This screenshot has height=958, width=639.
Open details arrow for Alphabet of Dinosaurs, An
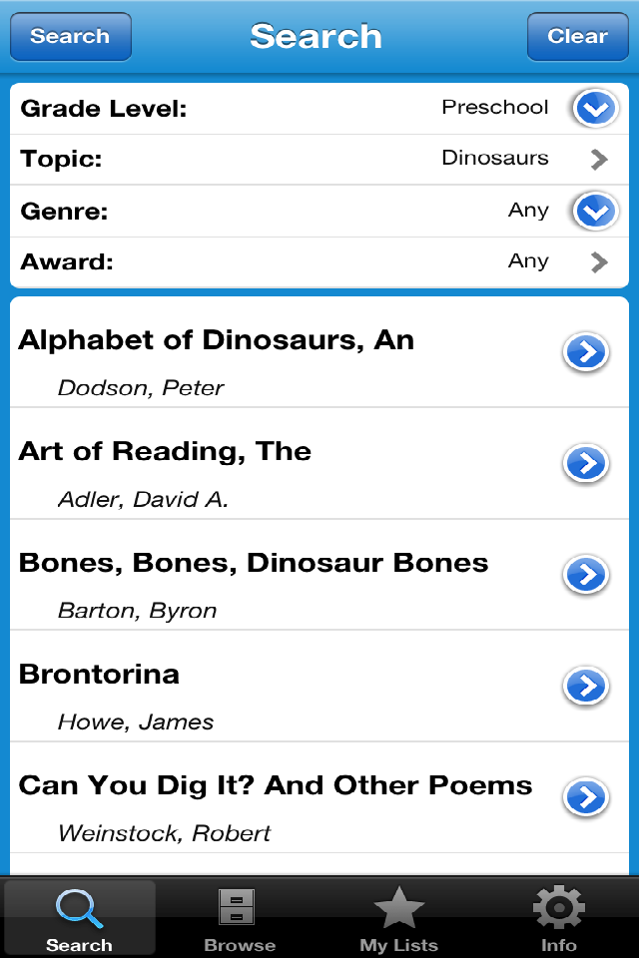point(586,352)
